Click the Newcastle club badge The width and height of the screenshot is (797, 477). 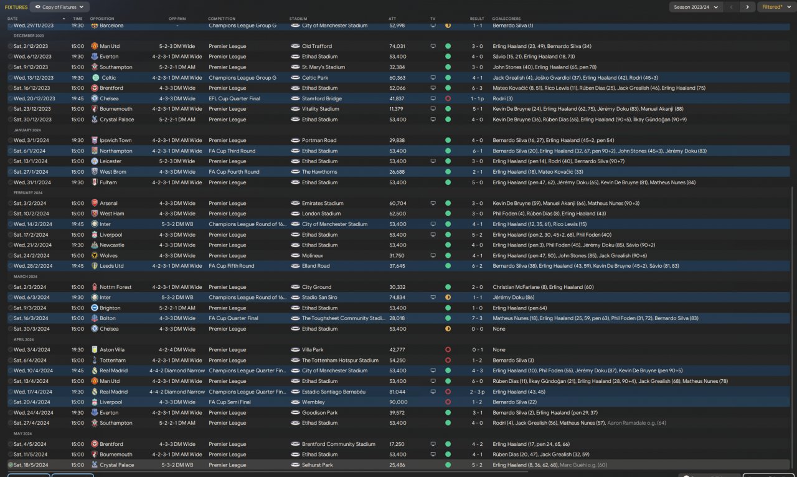95,245
